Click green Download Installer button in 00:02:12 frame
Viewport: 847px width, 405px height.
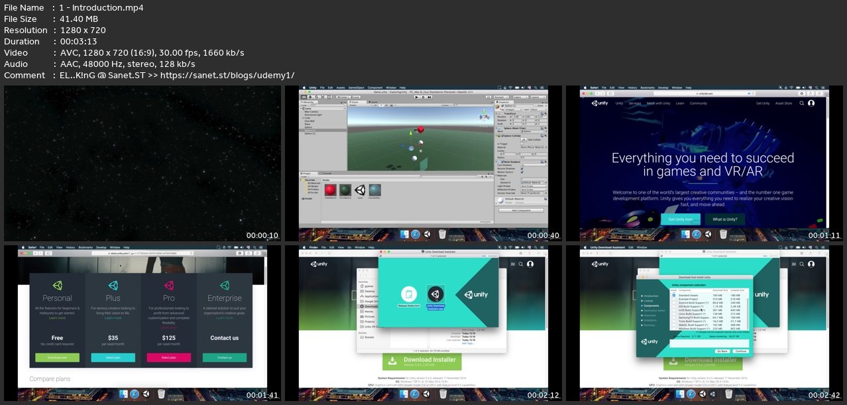422,361
